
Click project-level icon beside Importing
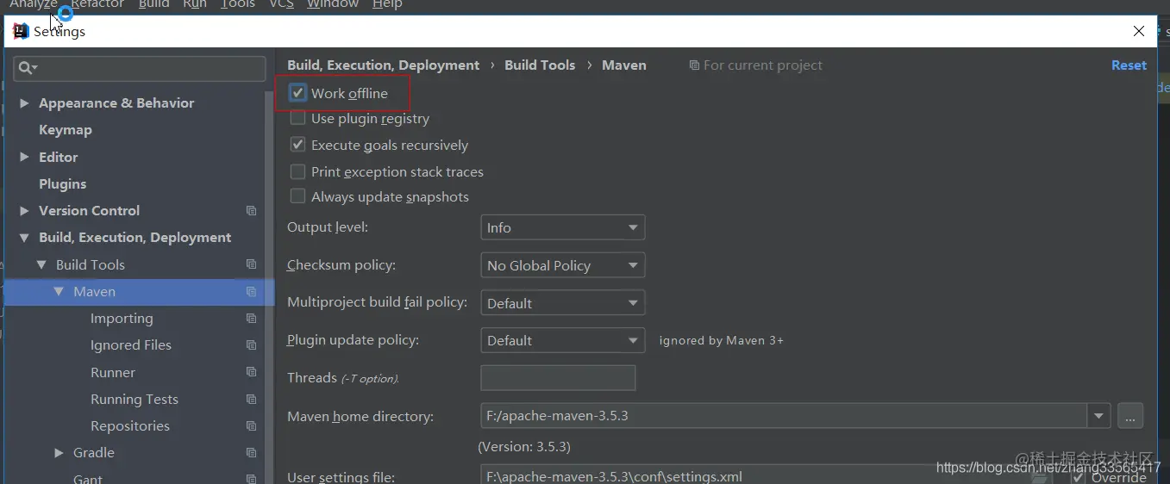(x=251, y=319)
